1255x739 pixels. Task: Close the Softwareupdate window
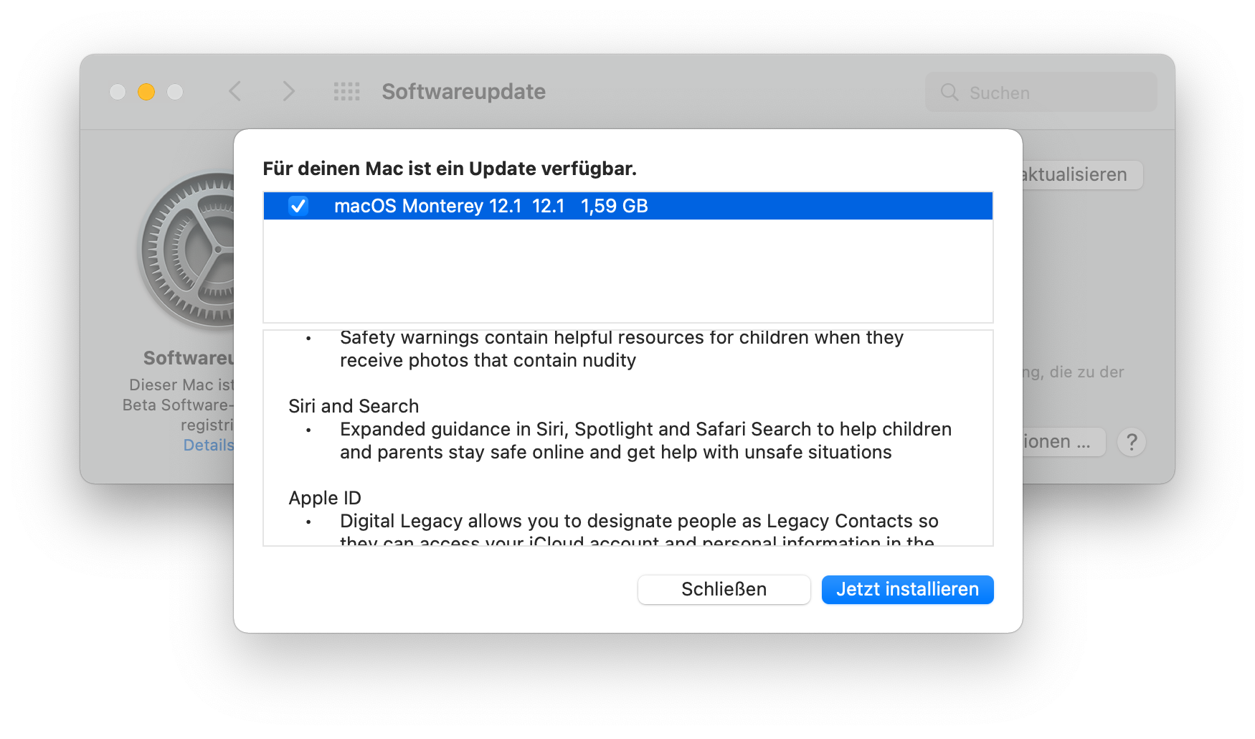coord(118,92)
